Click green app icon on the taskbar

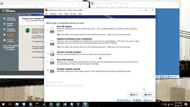pyautogui.click(x=58, y=104)
